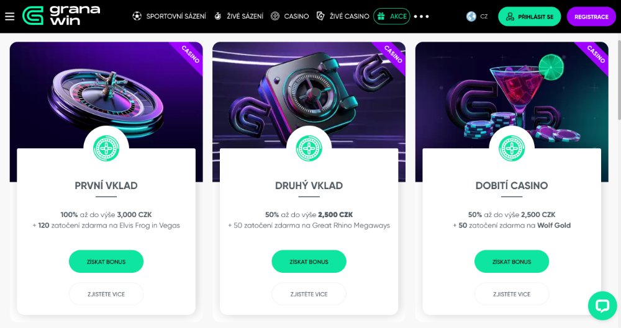Open the CZ language selector
The image size is (621, 328).
point(484,17)
